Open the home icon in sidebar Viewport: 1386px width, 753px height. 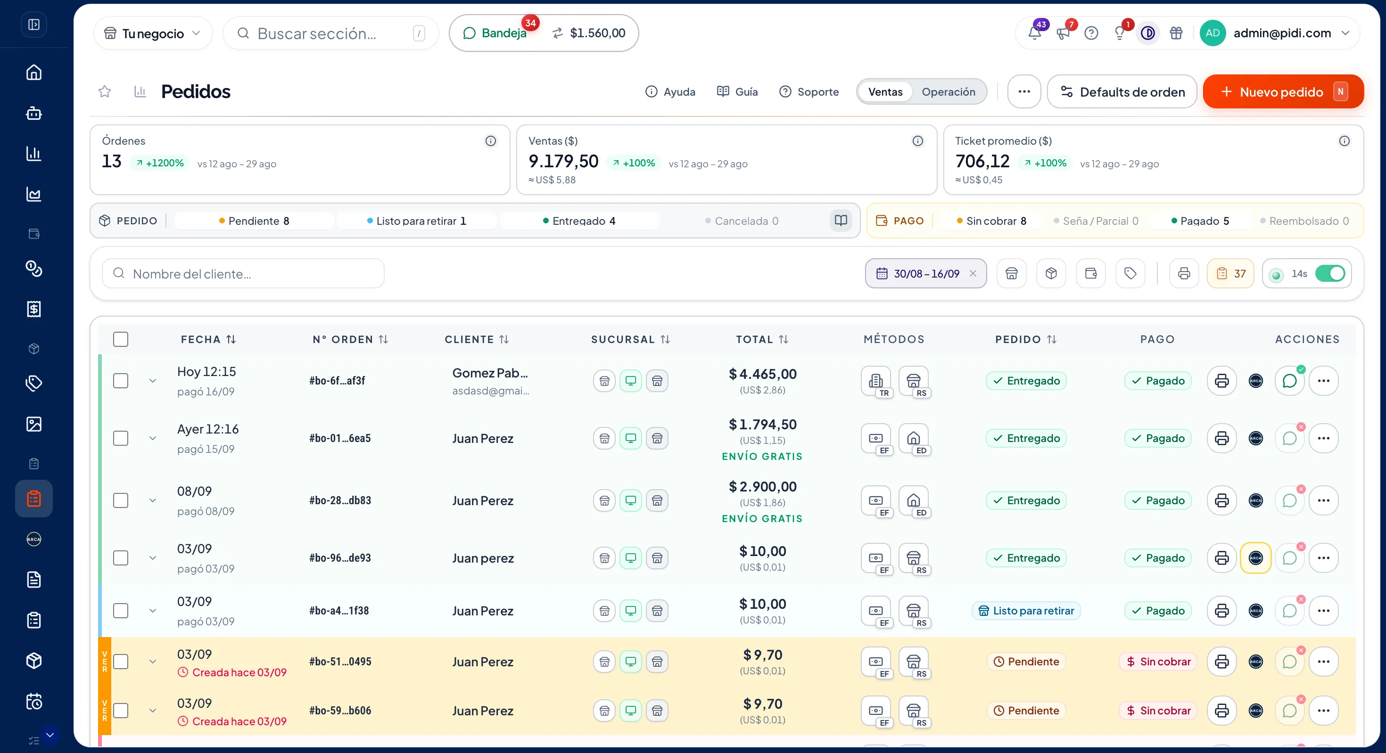[x=34, y=72]
